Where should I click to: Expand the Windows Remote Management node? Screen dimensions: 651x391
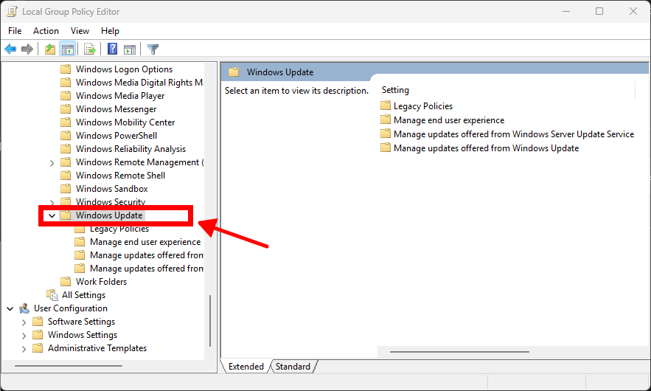click(52, 162)
